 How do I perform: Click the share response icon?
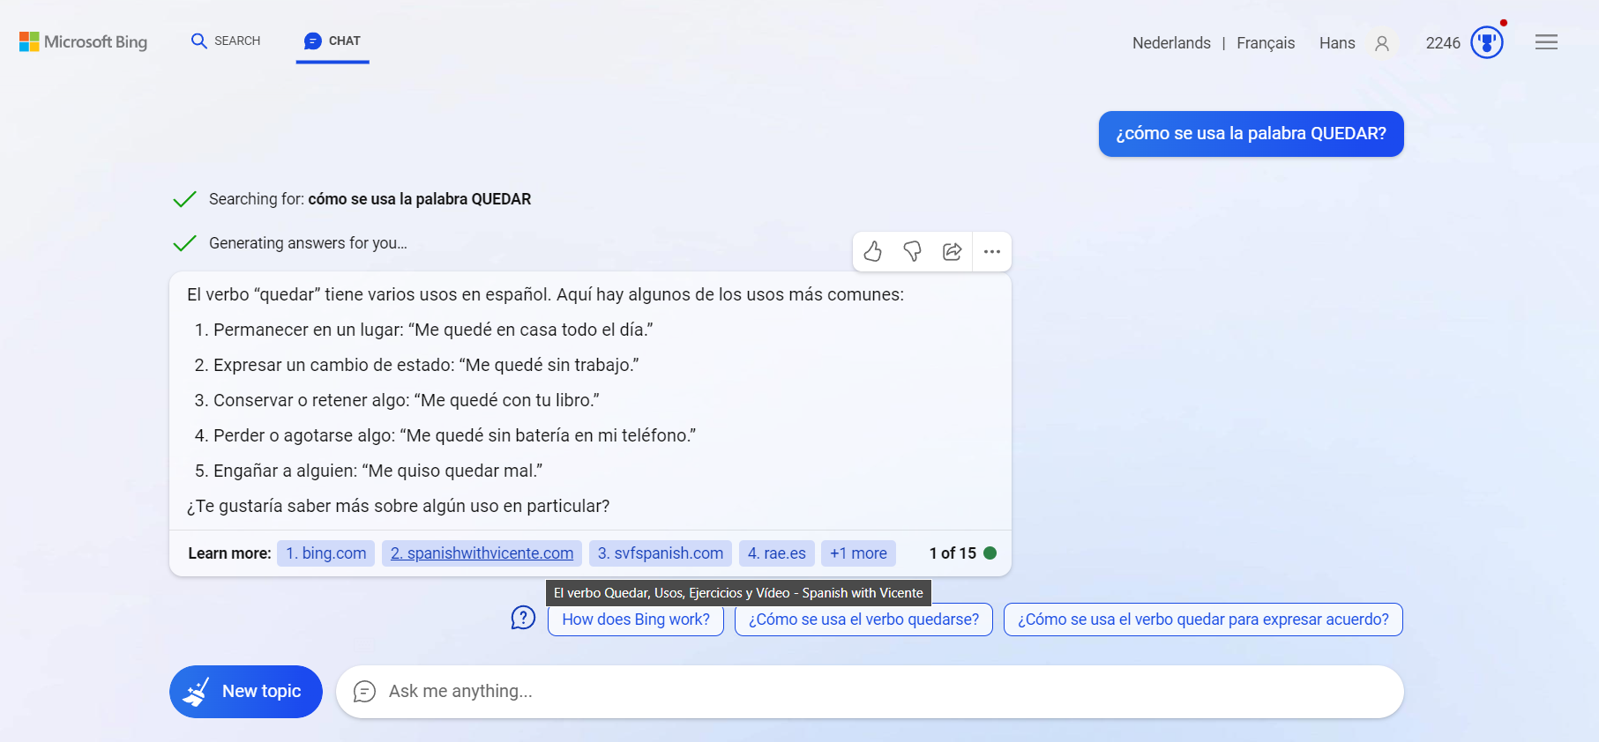click(x=952, y=252)
